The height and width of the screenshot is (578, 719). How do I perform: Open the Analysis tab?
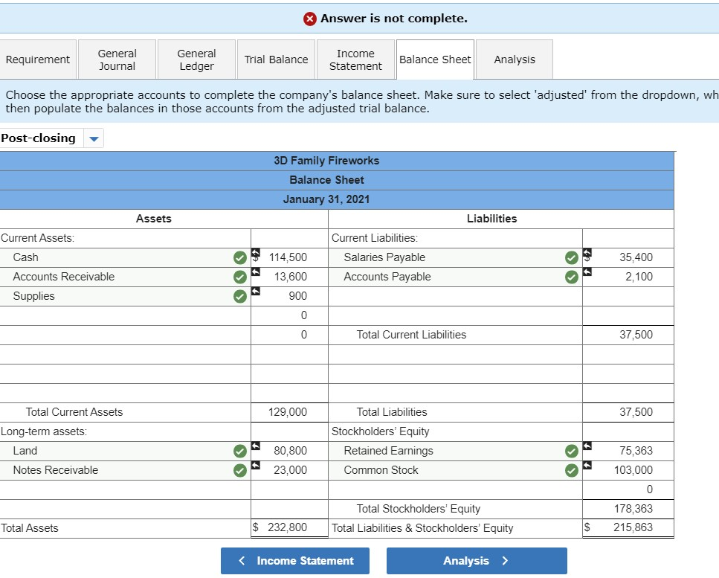click(x=515, y=60)
